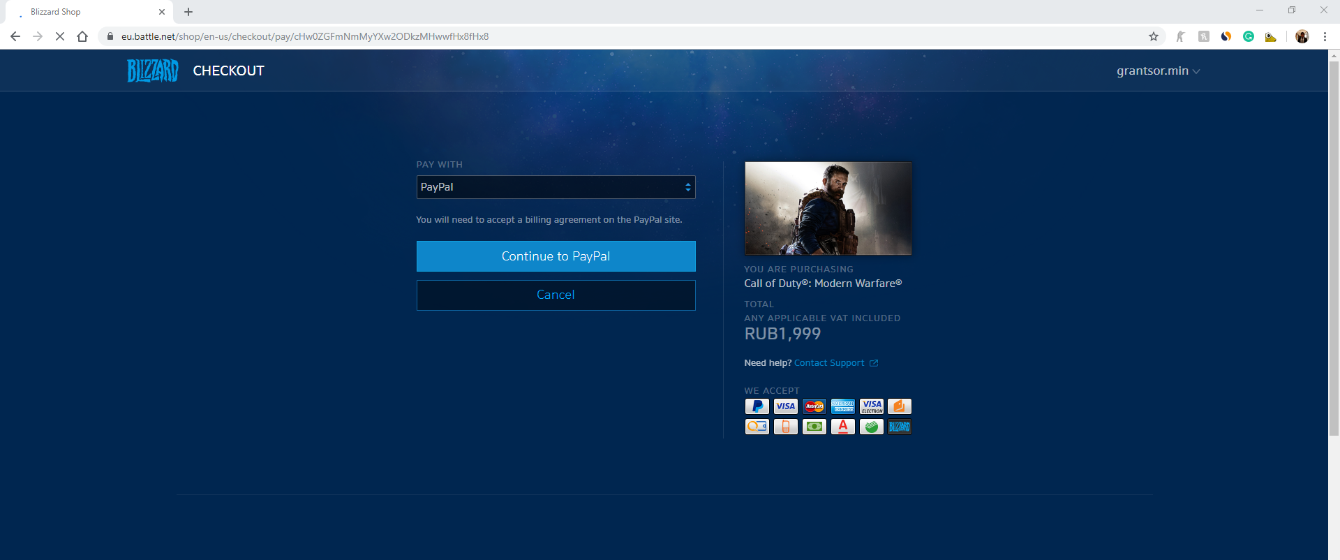Click the address bar URL
The width and height of the screenshot is (1340, 560).
click(x=305, y=36)
